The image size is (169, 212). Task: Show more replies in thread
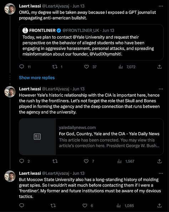click(37, 78)
